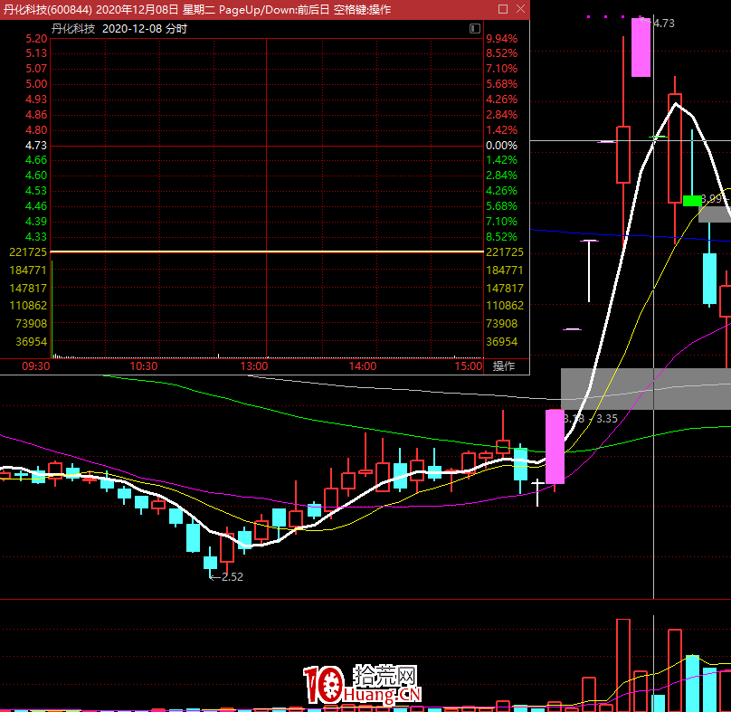Click the 09:30 time axis label
This screenshot has height=712, width=731.
click(x=36, y=366)
